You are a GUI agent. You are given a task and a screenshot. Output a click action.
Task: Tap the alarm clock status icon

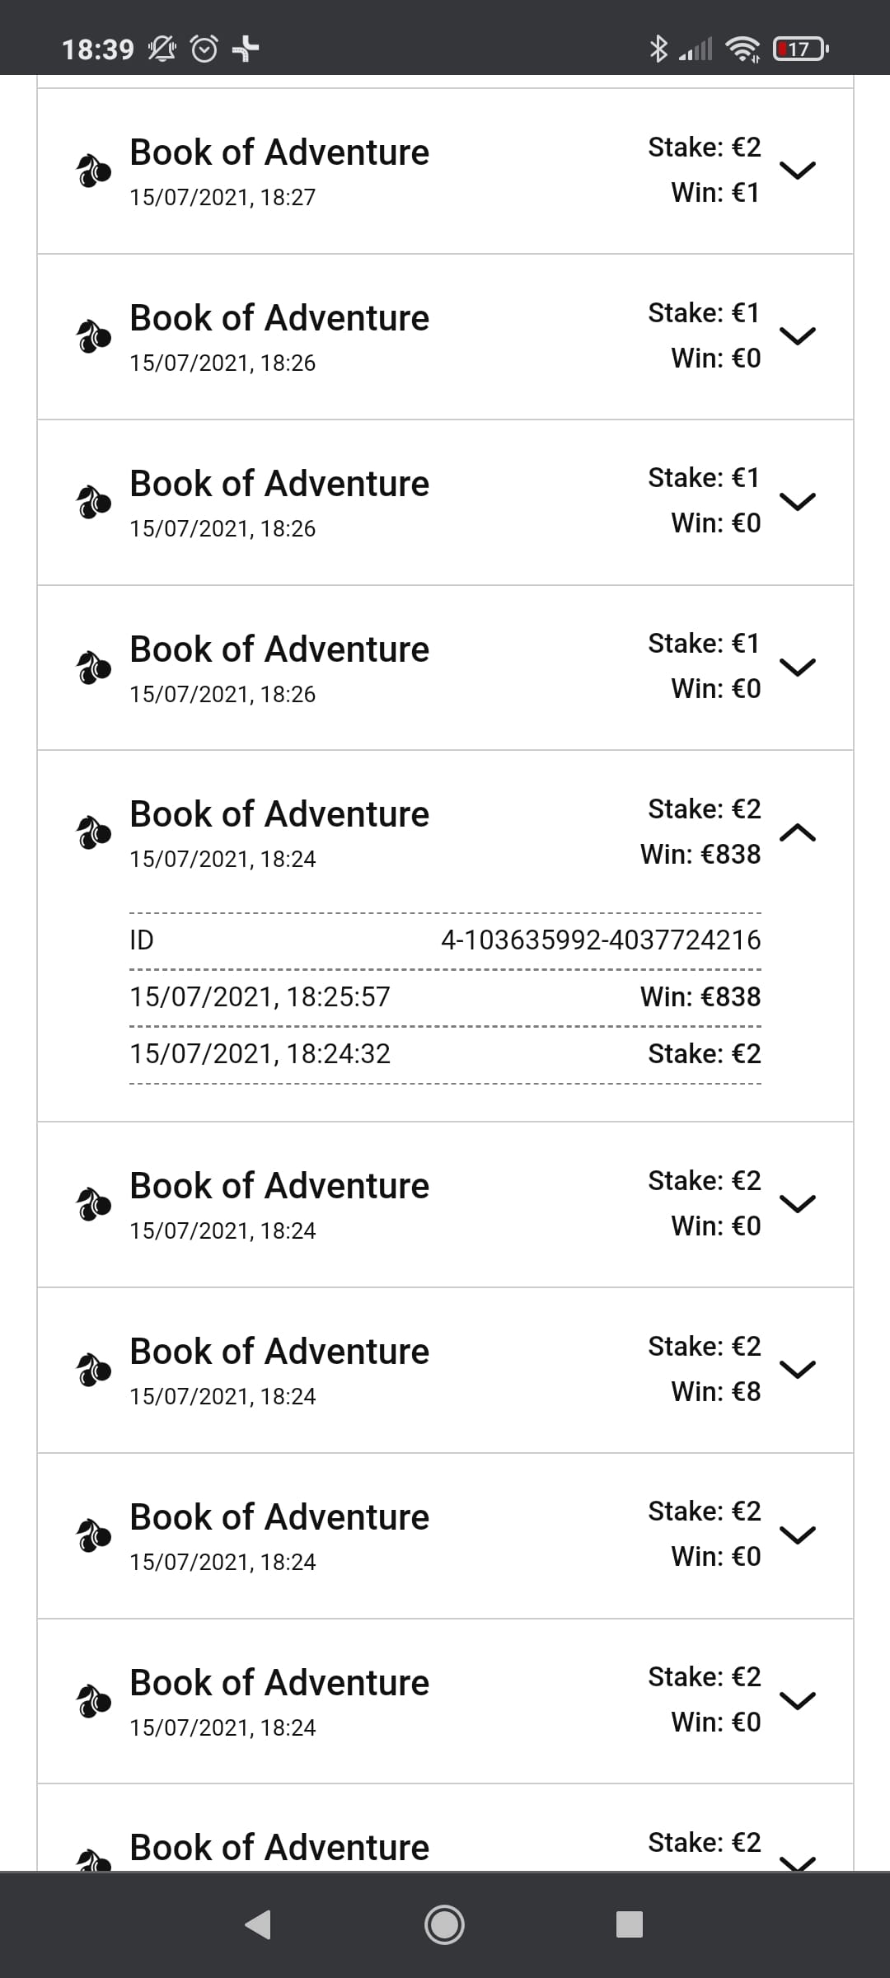coord(204,49)
